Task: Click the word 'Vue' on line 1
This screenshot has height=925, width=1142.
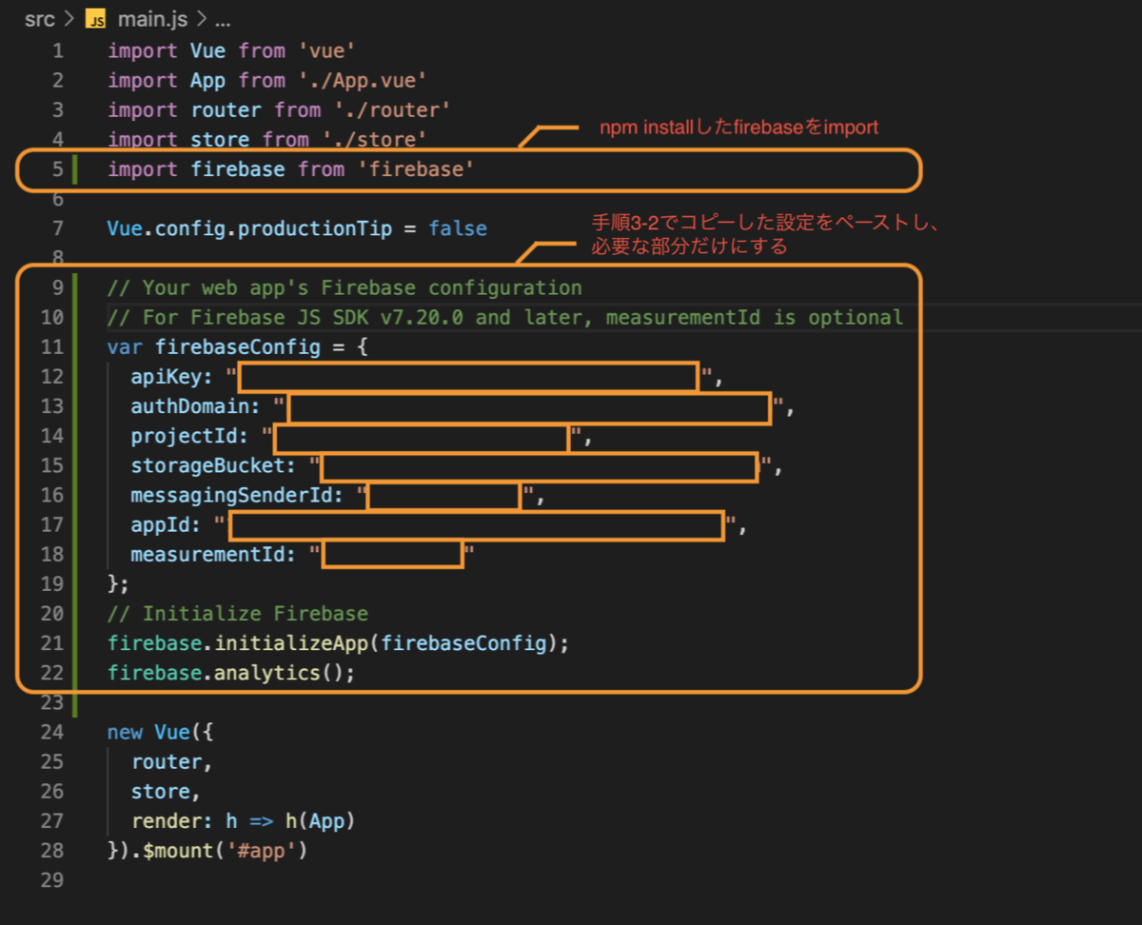Action: tap(208, 50)
